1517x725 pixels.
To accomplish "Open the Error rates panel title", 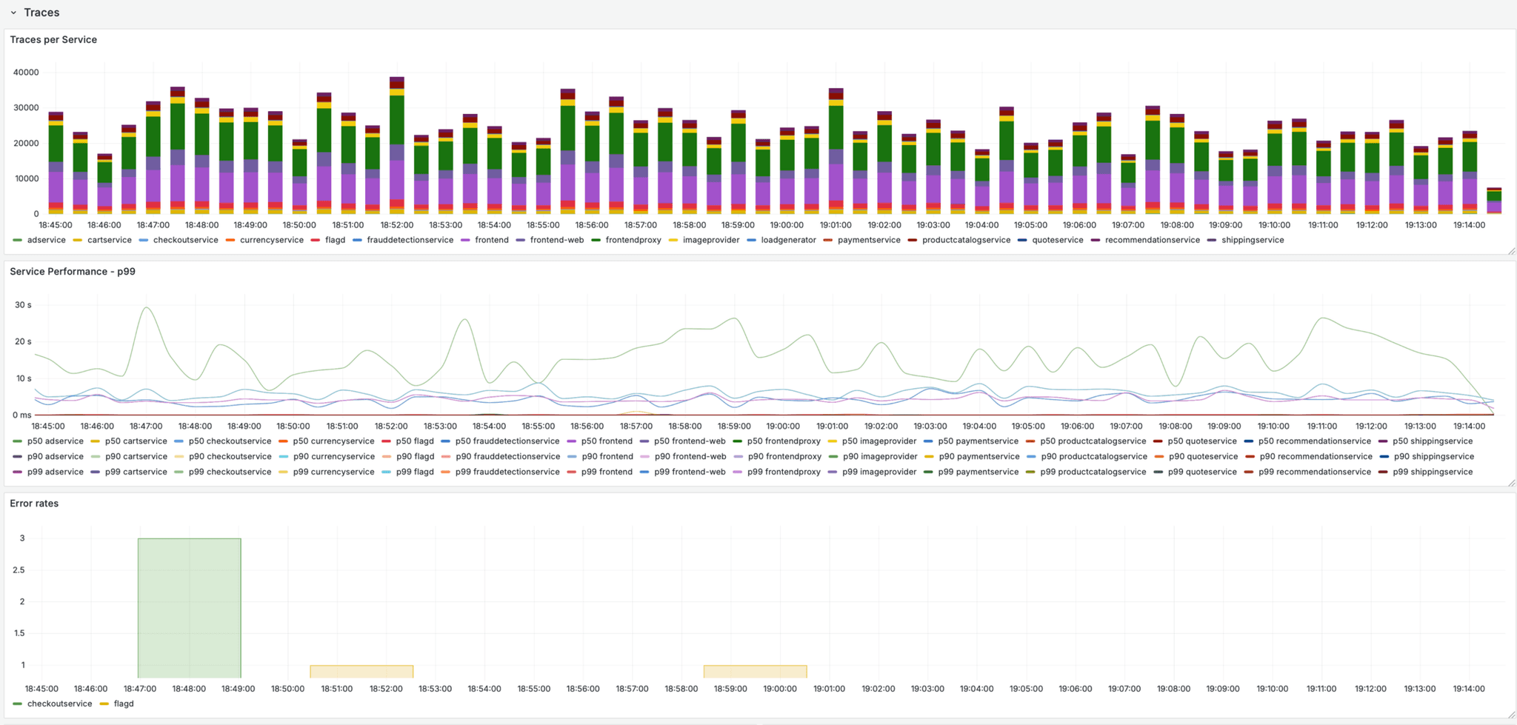I will click(x=34, y=504).
